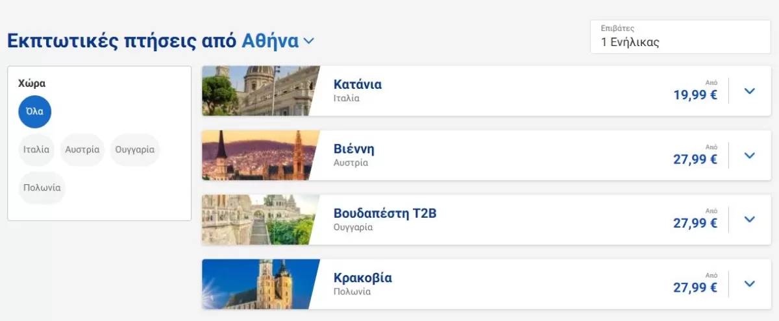Image resolution: width=779 pixels, height=321 pixels.
Task: Filter flights by Ουγγαρία
Action: tap(135, 149)
